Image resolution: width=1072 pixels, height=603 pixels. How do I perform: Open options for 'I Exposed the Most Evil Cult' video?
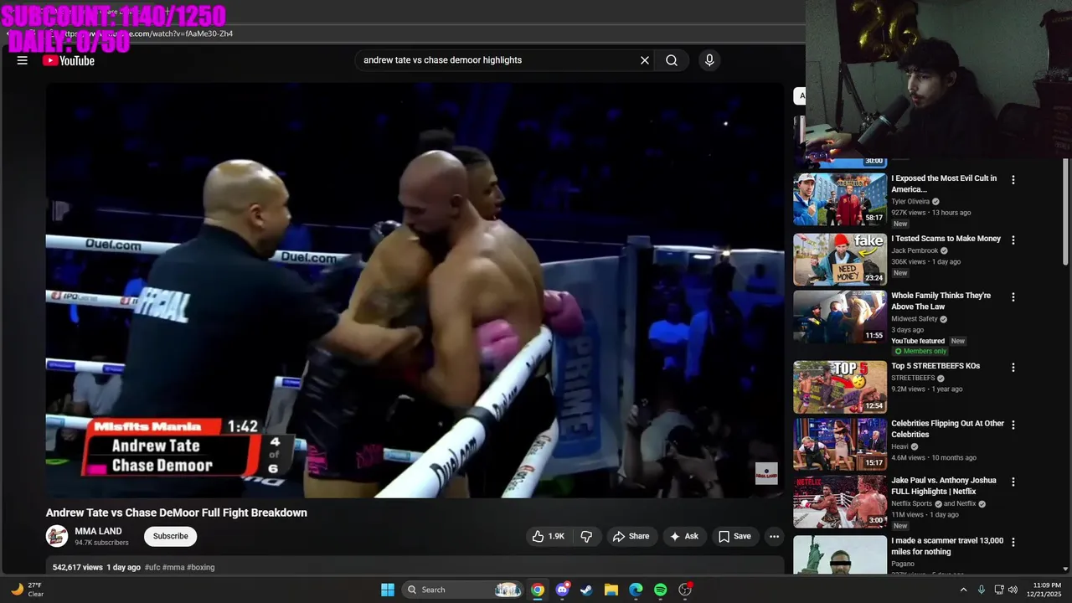click(1013, 180)
